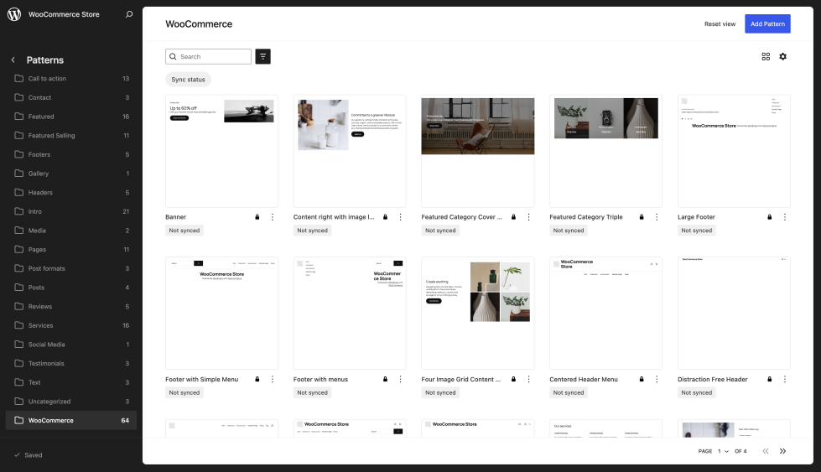Open actions menu for Distraction Free Header
Image resolution: width=821 pixels, height=472 pixels.
pos(784,379)
